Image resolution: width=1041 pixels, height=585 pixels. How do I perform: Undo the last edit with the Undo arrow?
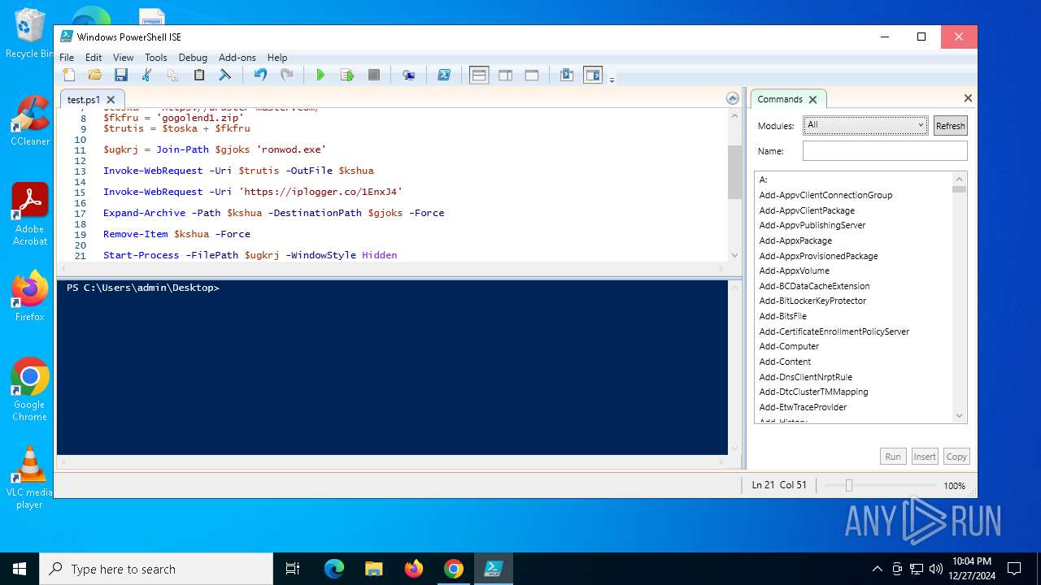click(x=260, y=75)
